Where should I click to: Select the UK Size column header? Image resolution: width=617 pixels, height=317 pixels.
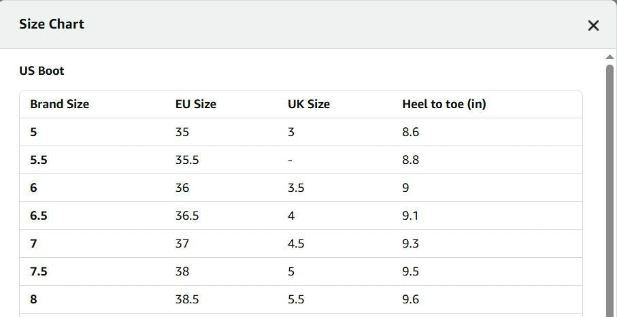pos(309,104)
